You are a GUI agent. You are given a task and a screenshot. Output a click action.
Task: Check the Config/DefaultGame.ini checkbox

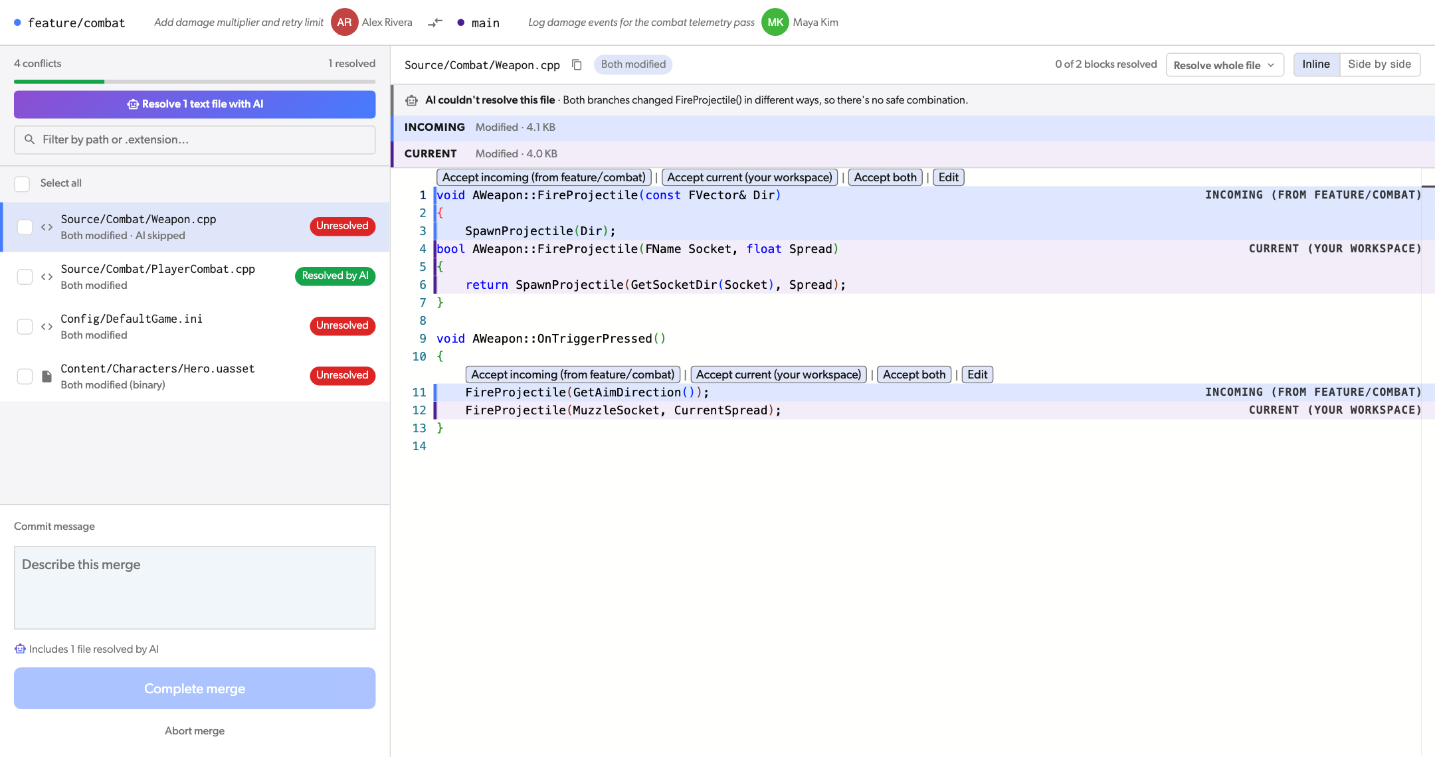point(25,327)
